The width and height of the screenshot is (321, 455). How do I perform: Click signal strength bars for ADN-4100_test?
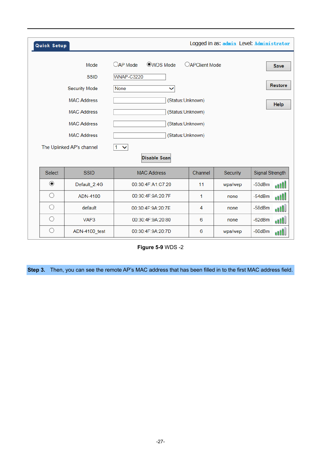click(x=281, y=232)
